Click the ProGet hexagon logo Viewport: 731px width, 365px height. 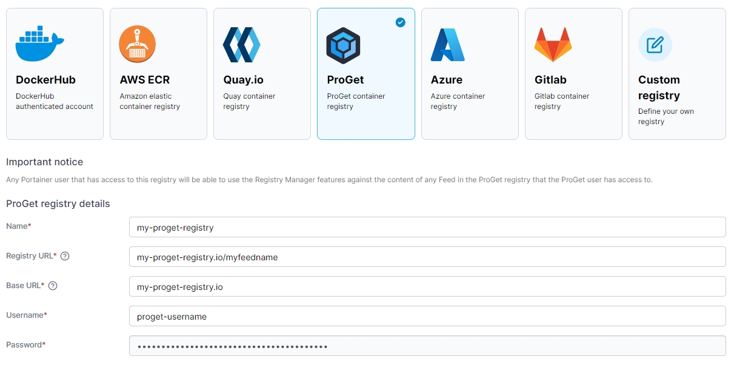click(x=343, y=45)
